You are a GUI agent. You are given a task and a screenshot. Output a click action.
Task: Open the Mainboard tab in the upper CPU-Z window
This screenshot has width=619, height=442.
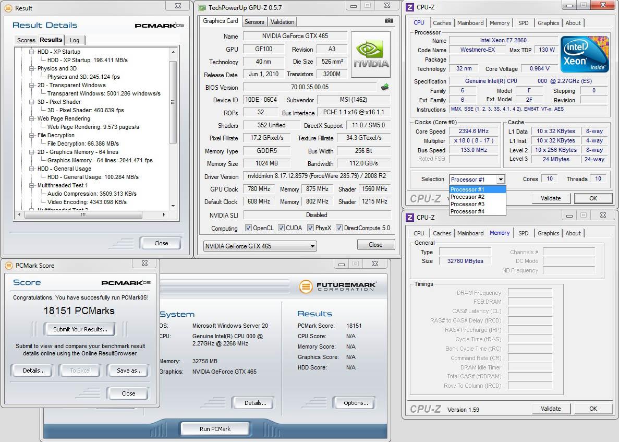click(470, 23)
